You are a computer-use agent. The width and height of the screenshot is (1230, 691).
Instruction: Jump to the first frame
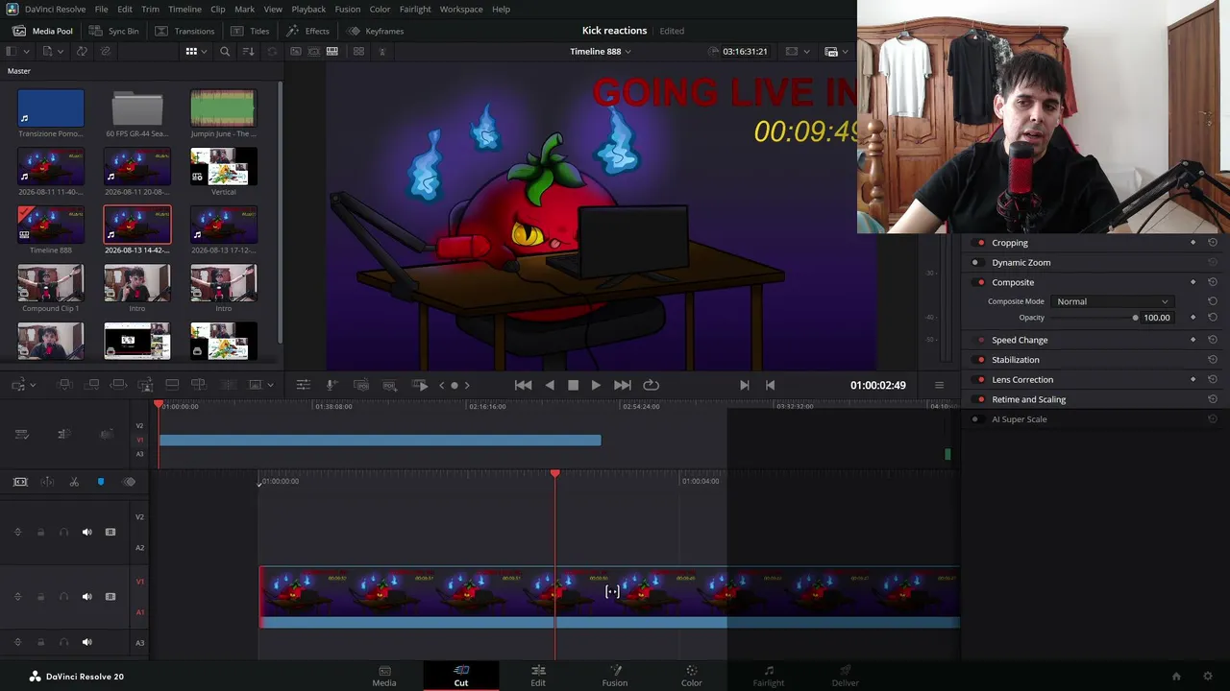523,385
